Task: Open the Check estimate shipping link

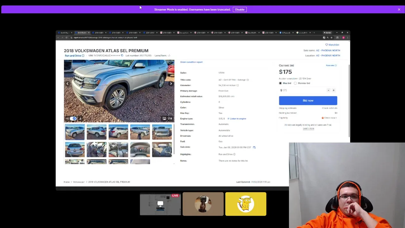Action: tap(330, 108)
